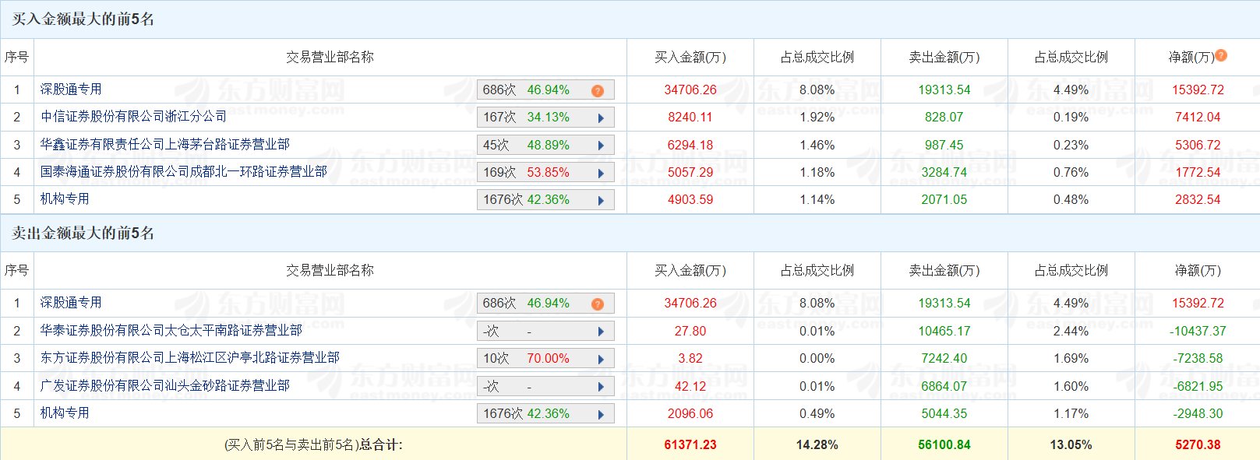Expand arrow for 华泰证券太仓太平南路 row
The width and height of the screenshot is (1260, 460).
coord(601,332)
